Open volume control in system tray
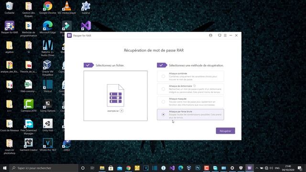 [271, 168]
